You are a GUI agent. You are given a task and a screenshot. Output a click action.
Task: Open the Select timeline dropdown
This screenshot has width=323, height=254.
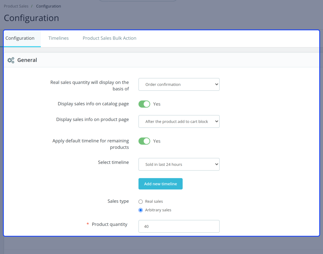tap(179, 164)
